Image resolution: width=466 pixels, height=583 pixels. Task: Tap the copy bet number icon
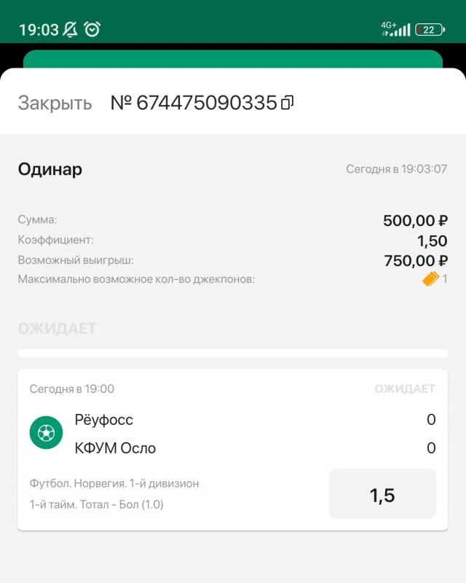pyautogui.click(x=287, y=103)
